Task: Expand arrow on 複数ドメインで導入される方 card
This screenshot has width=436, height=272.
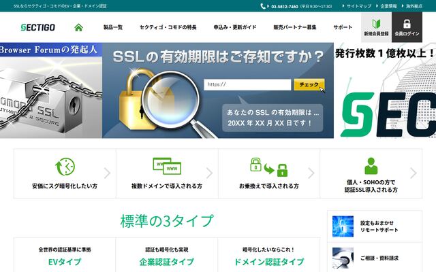Action: click(209, 173)
